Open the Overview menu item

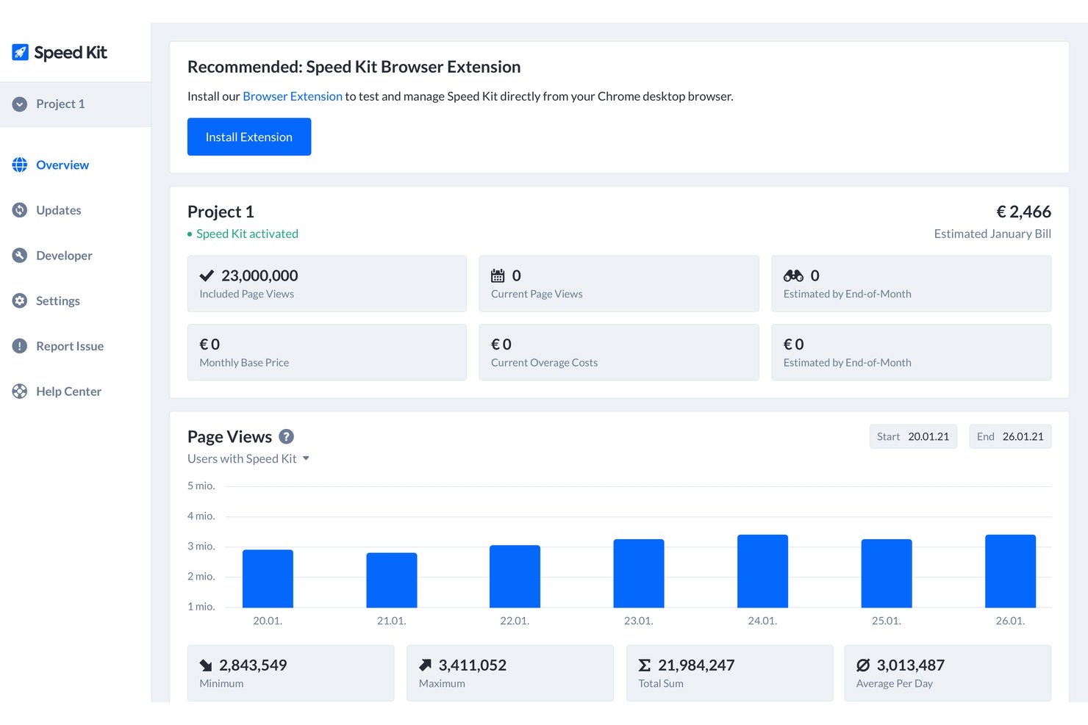coord(62,165)
